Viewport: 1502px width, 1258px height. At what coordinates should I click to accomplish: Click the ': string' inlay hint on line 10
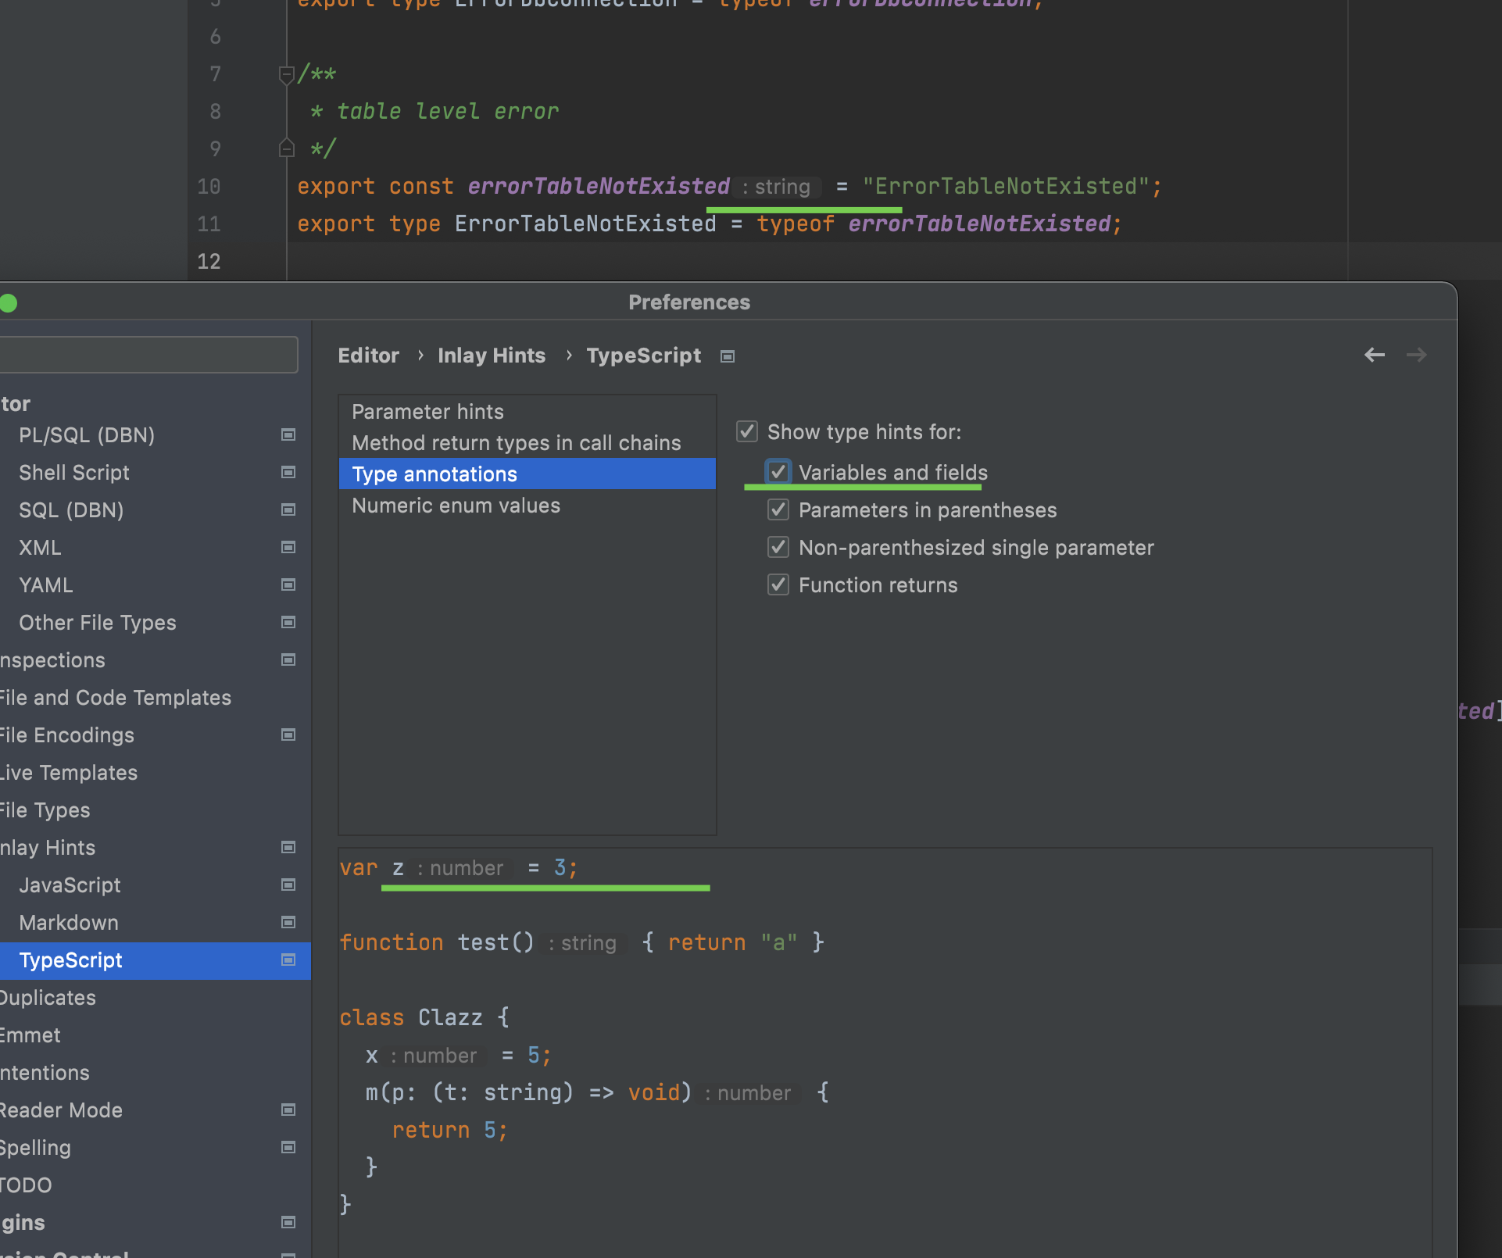coord(777,187)
